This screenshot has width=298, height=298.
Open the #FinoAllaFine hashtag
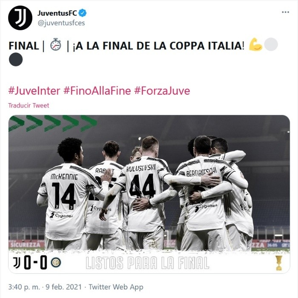tap(97, 90)
